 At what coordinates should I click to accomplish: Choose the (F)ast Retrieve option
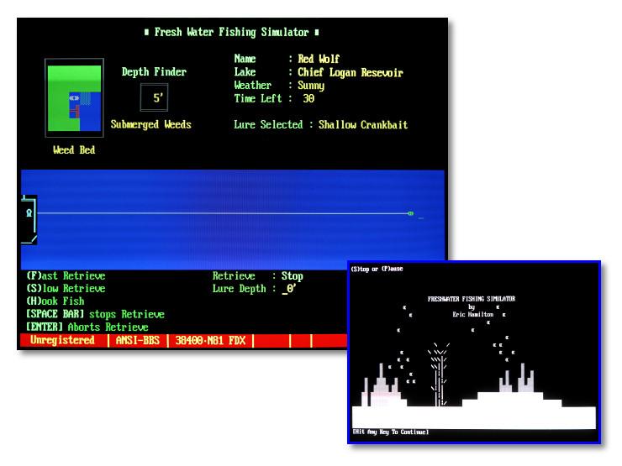[66, 275]
